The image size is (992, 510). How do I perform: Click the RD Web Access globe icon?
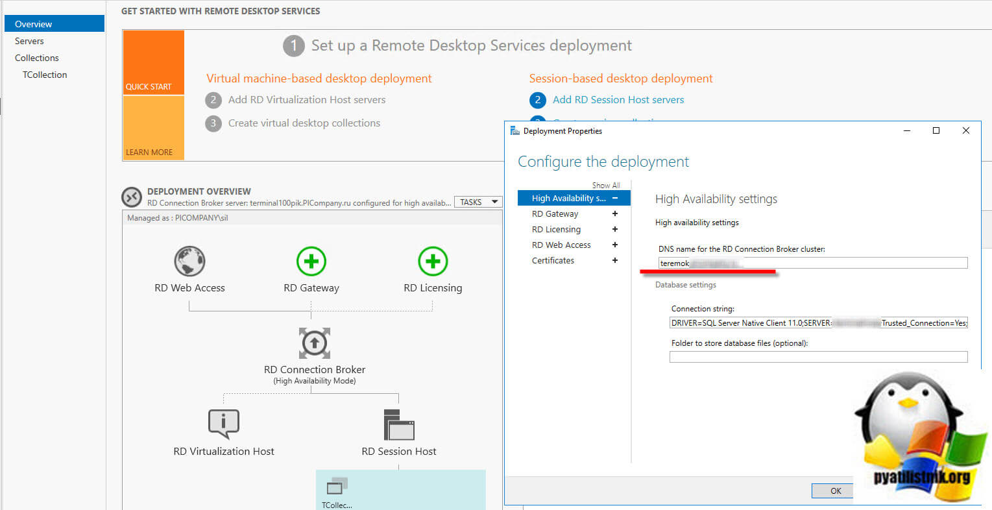(x=189, y=260)
